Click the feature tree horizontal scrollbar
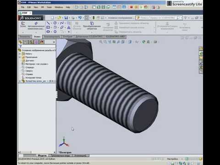 click(37, 152)
